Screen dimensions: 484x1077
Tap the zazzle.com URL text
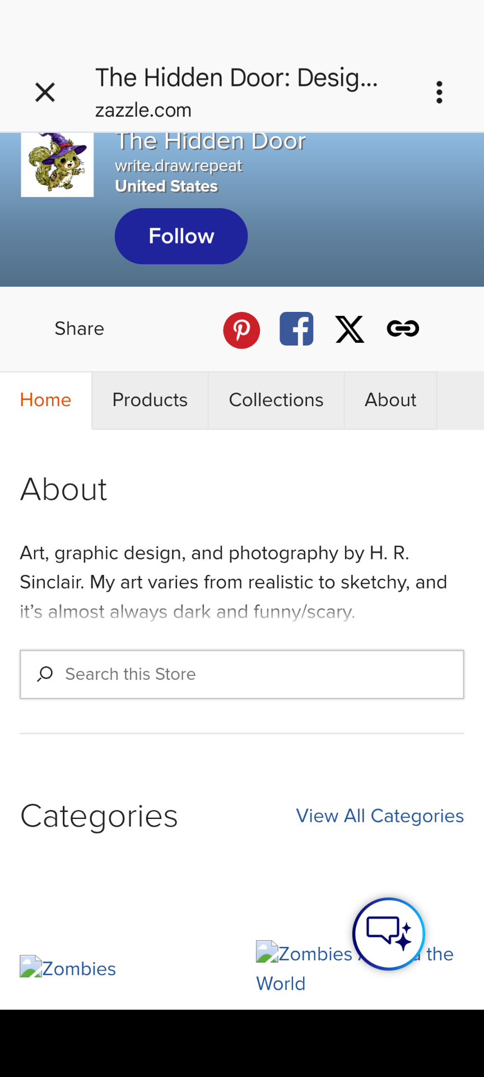pos(143,110)
